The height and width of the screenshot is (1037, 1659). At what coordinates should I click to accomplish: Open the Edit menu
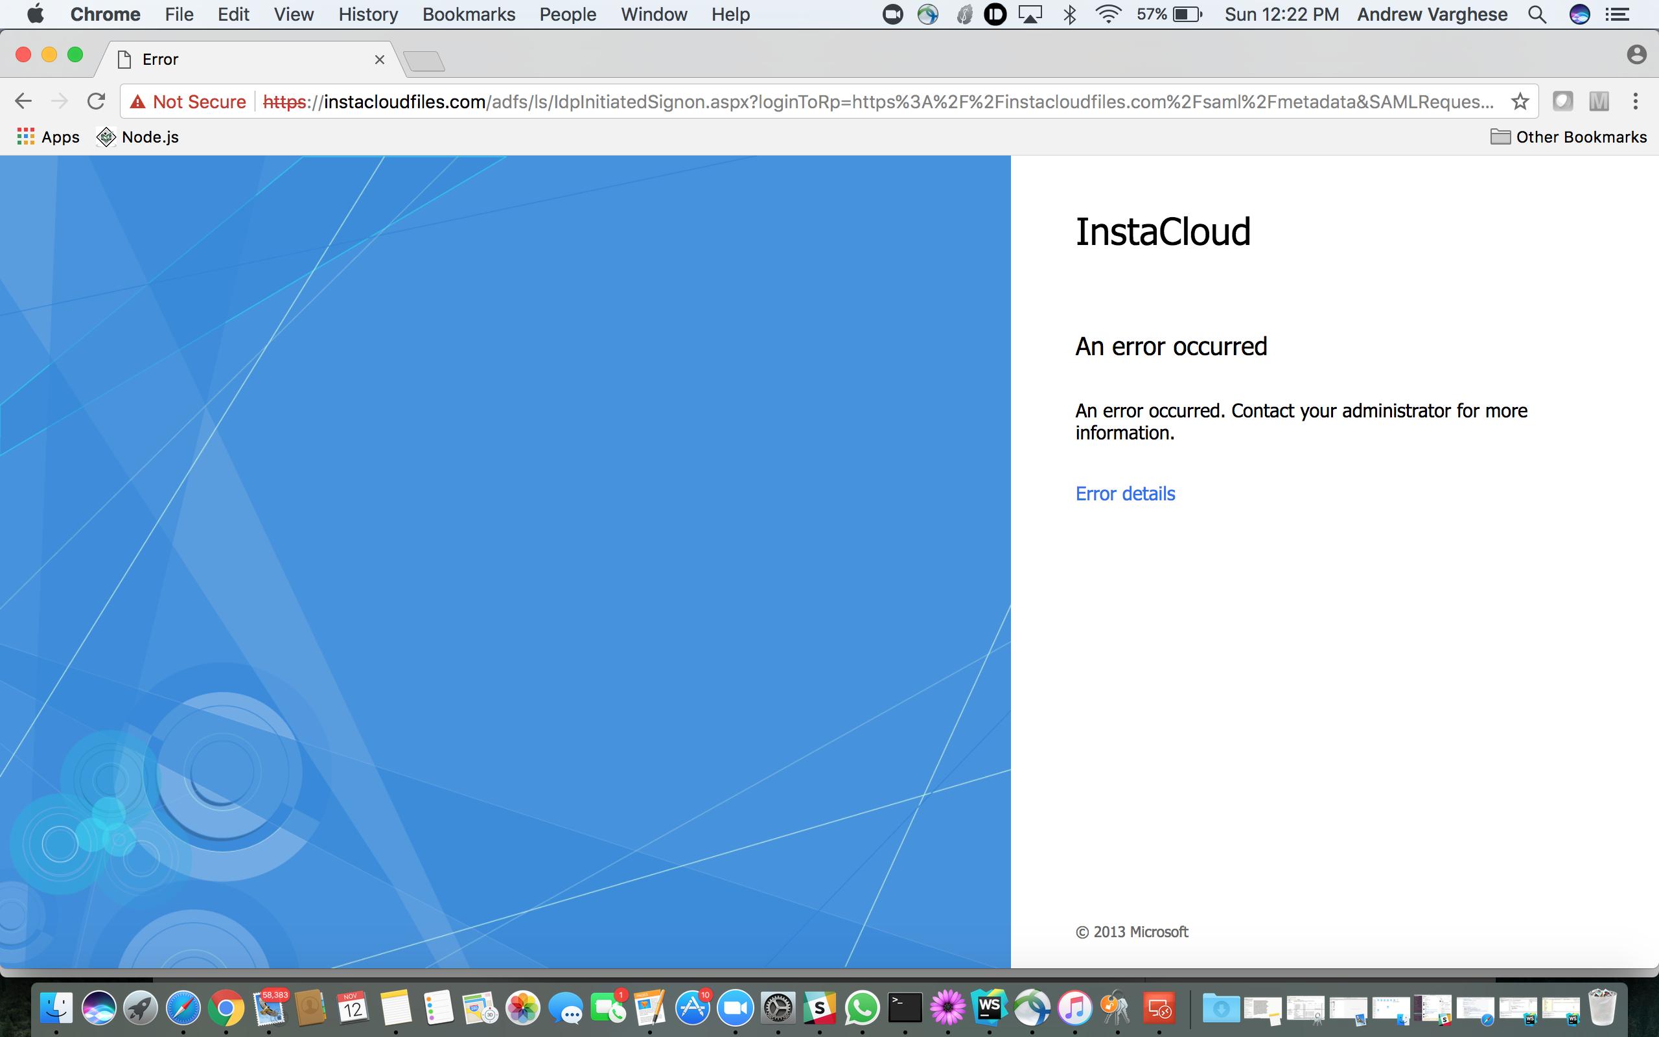click(233, 14)
